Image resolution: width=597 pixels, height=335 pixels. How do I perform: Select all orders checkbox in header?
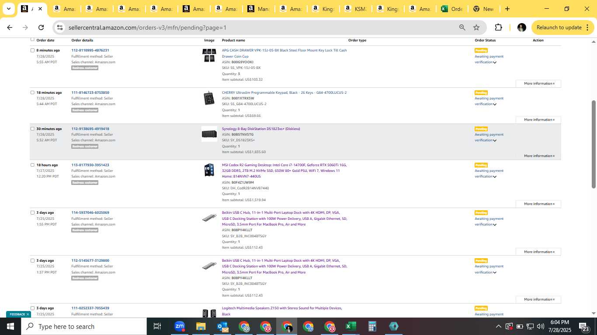(32, 39)
